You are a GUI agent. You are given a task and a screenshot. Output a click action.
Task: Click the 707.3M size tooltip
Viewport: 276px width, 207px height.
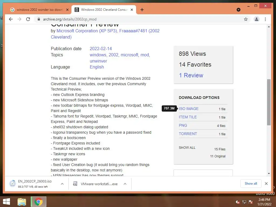coord(169,108)
